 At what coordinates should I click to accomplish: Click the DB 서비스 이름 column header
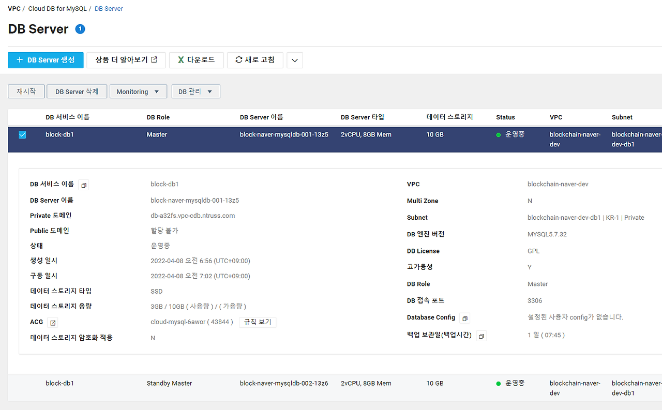[x=68, y=117]
